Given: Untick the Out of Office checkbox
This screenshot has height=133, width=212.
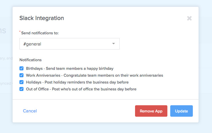Looking at the screenshot, I should (21, 89).
